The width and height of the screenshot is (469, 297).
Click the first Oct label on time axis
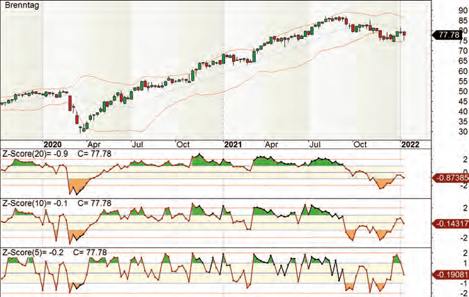183,145
